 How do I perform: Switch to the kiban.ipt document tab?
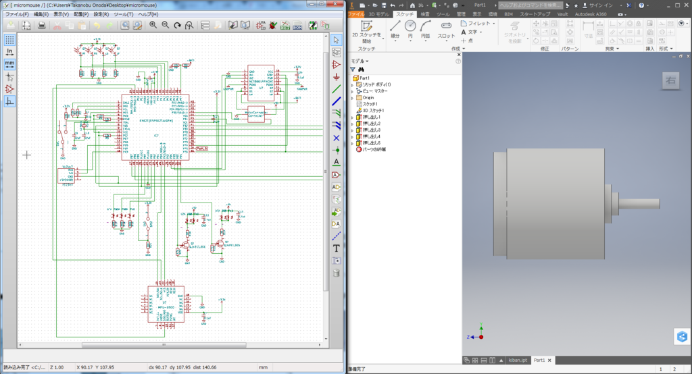coord(518,360)
